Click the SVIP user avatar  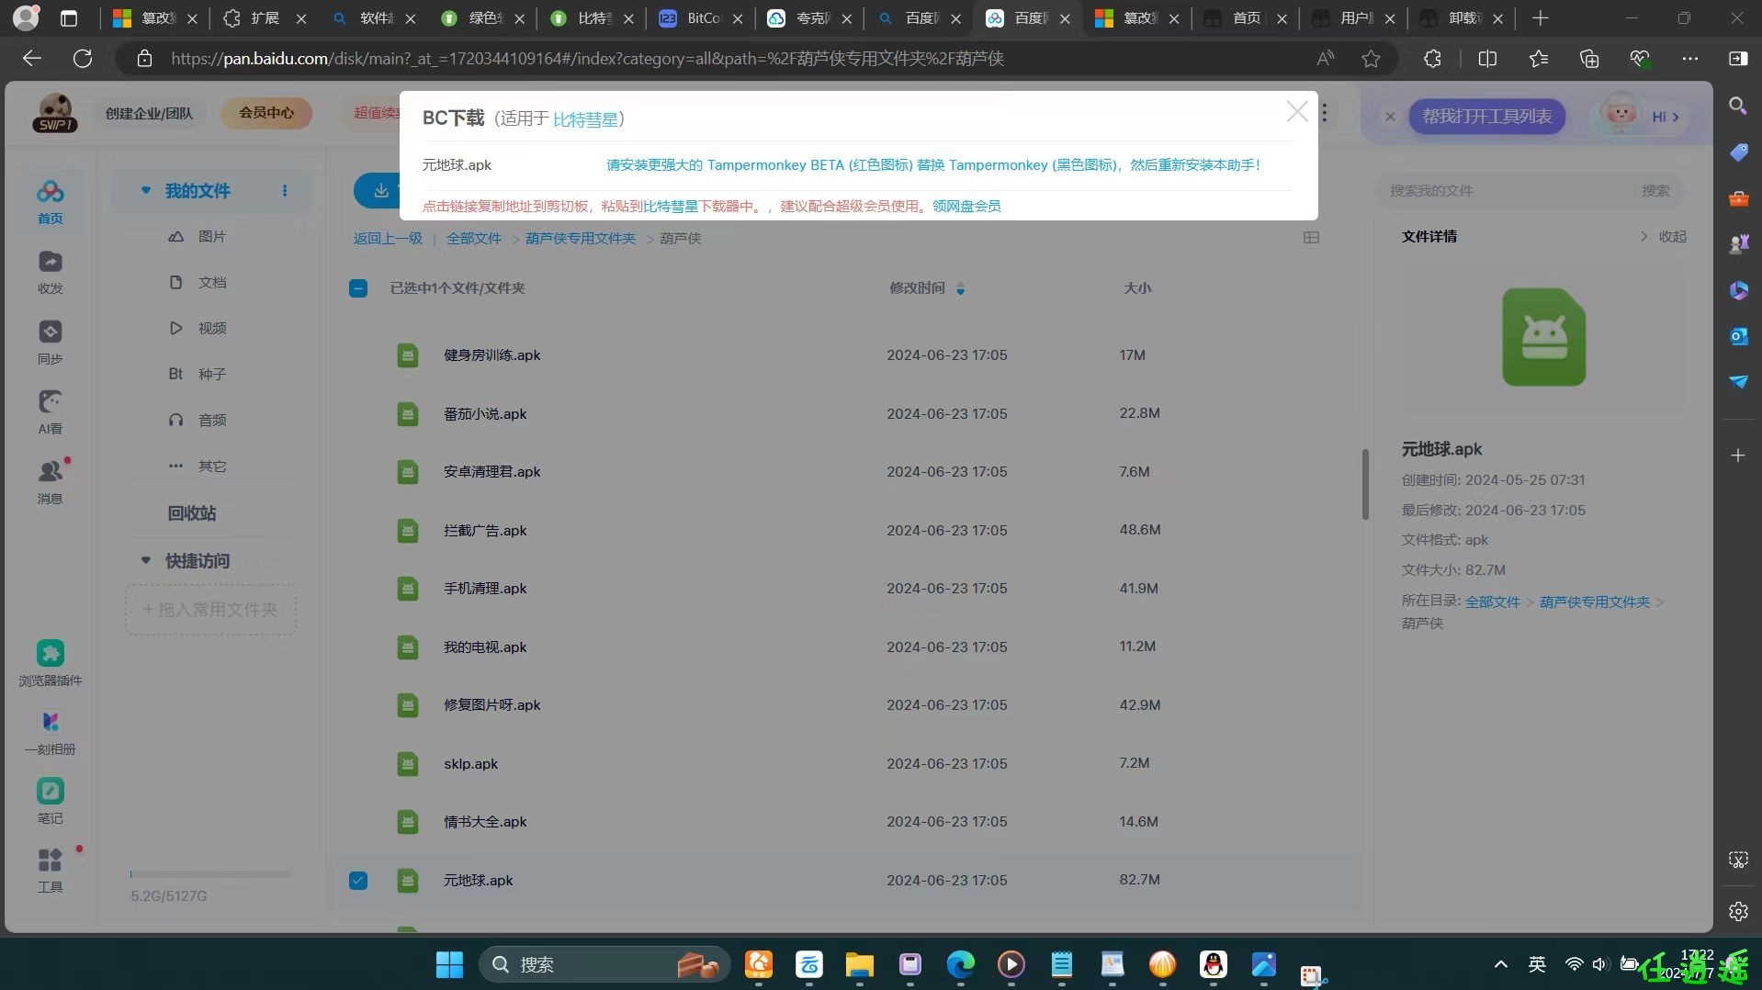55,113
